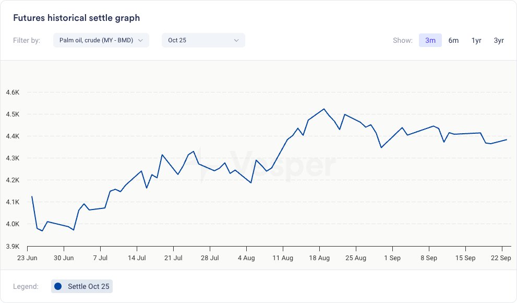Toggle the Settle Oct 25 legend series
The height and width of the screenshot is (303, 517).
click(88, 286)
